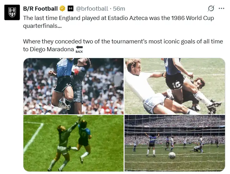Screen dimensions: 230x174
Task: Open the @brfootball handle link
Action: coord(92,8)
